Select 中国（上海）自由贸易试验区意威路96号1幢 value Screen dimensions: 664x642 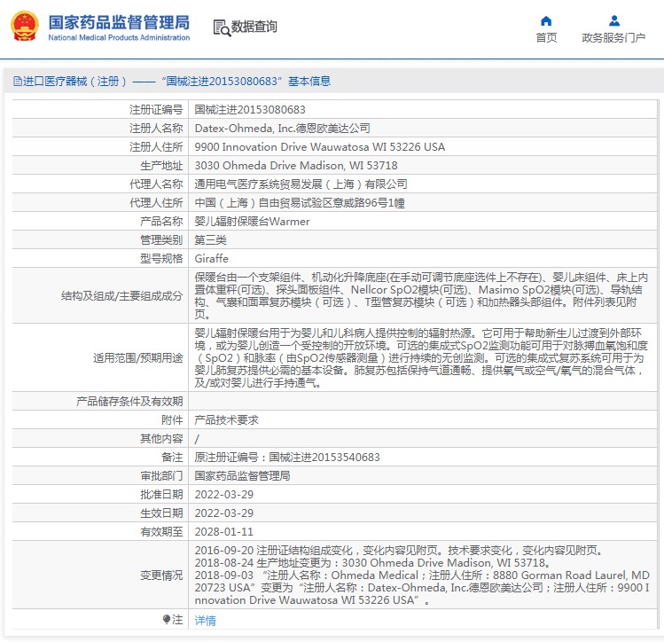tap(300, 203)
